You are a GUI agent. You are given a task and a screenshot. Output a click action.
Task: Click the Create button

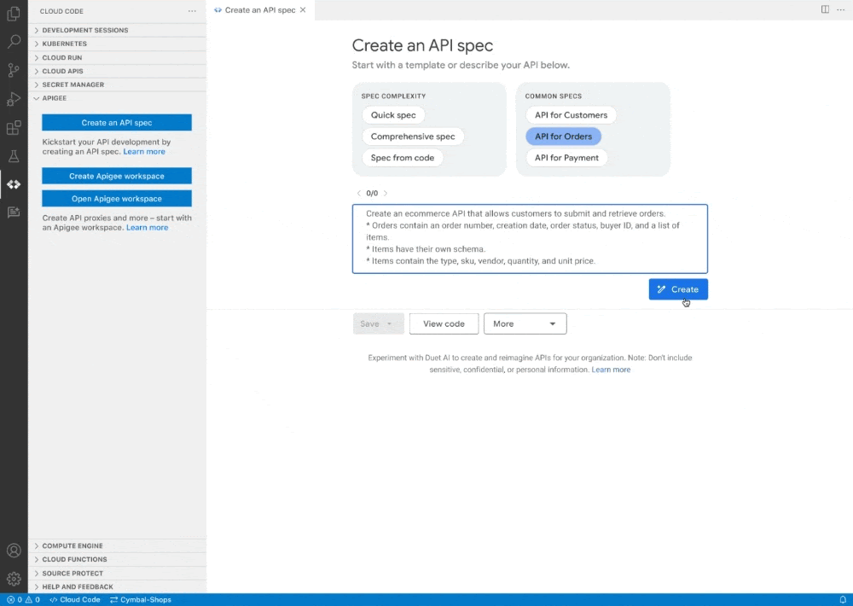click(678, 288)
